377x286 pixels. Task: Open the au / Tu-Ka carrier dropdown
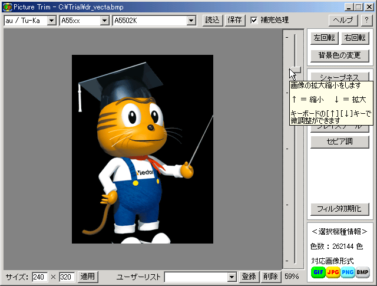[51, 21]
